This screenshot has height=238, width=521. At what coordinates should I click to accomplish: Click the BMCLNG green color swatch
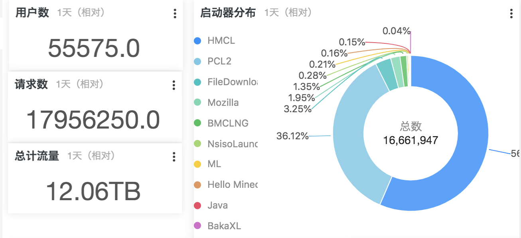tap(198, 123)
